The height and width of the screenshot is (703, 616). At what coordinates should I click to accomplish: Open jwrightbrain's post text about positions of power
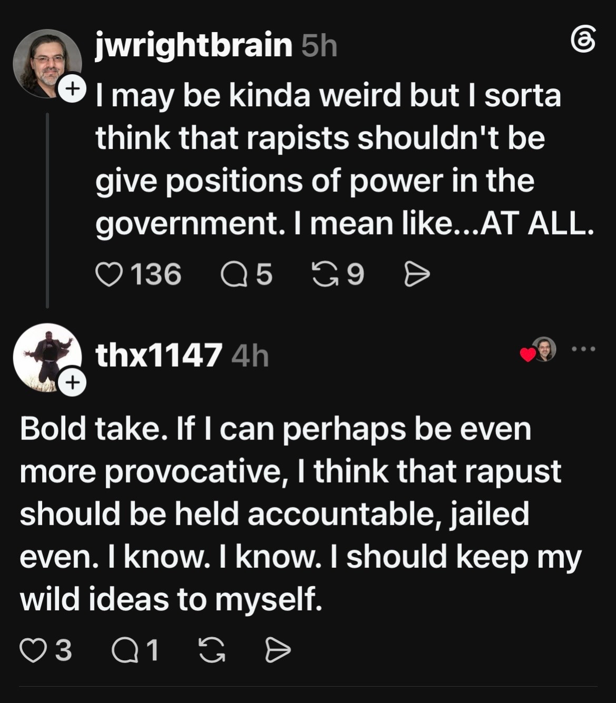click(345, 159)
